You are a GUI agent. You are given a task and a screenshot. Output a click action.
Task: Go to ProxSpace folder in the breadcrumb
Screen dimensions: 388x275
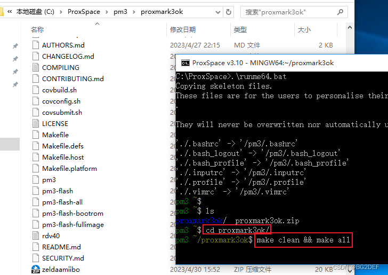84,12
